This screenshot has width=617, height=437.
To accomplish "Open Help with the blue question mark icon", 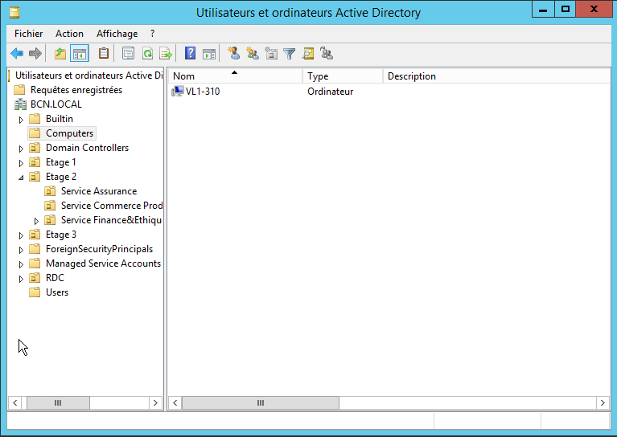I will [191, 54].
